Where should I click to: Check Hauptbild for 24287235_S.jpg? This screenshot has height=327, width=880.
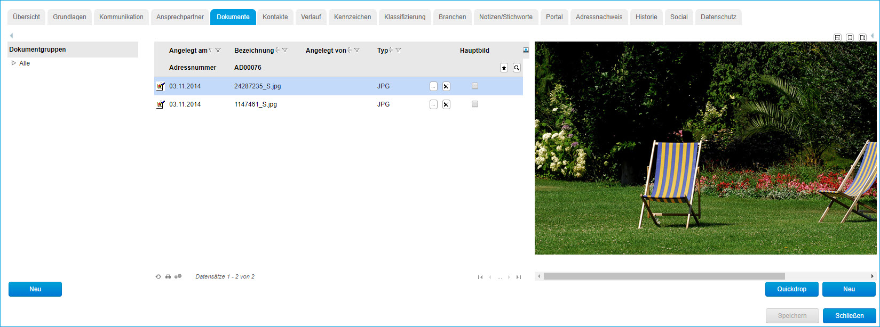(475, 86)
